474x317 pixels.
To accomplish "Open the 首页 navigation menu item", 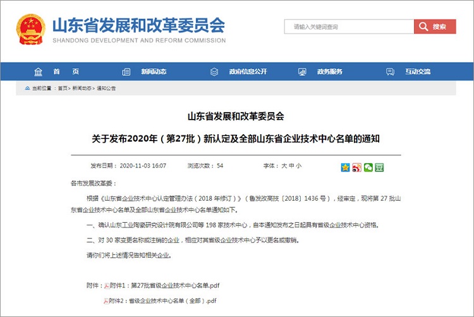I will click(57, 71).
